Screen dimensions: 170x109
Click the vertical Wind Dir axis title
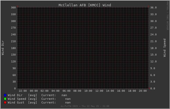(x=3, y=48)
